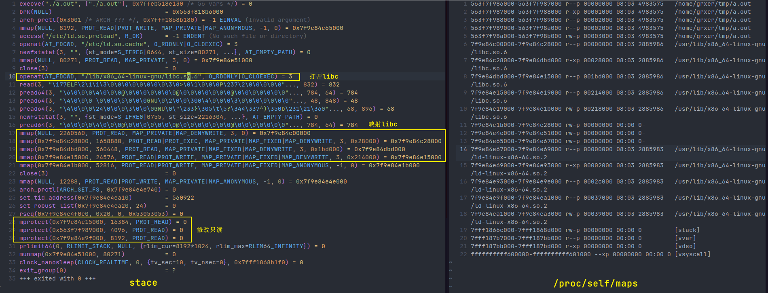Click munmap(0x7f9e84e51000, 80271) line
Image resolution: width=768 pixels, height=293 pixels.
point(97,254)
